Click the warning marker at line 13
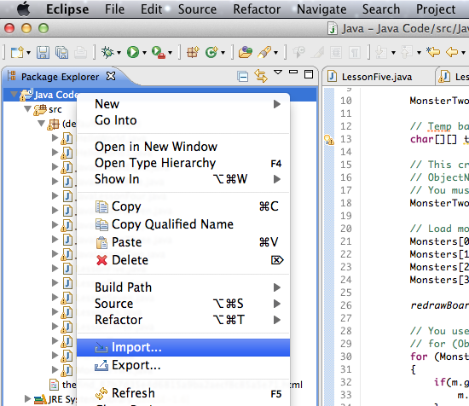The image size is (469, 406). (x=329, y=139)
